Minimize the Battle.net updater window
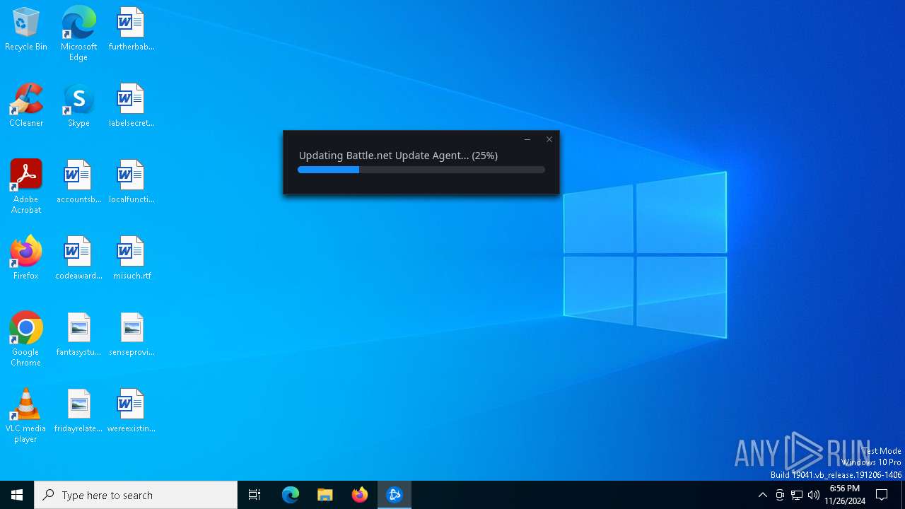The image size is (905, 509). click(x=527, y=139)
